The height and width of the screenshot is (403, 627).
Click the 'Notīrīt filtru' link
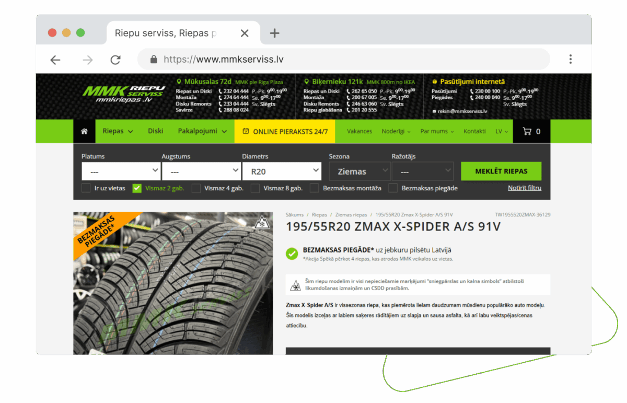pyautogui.click(x=525, y=188)
